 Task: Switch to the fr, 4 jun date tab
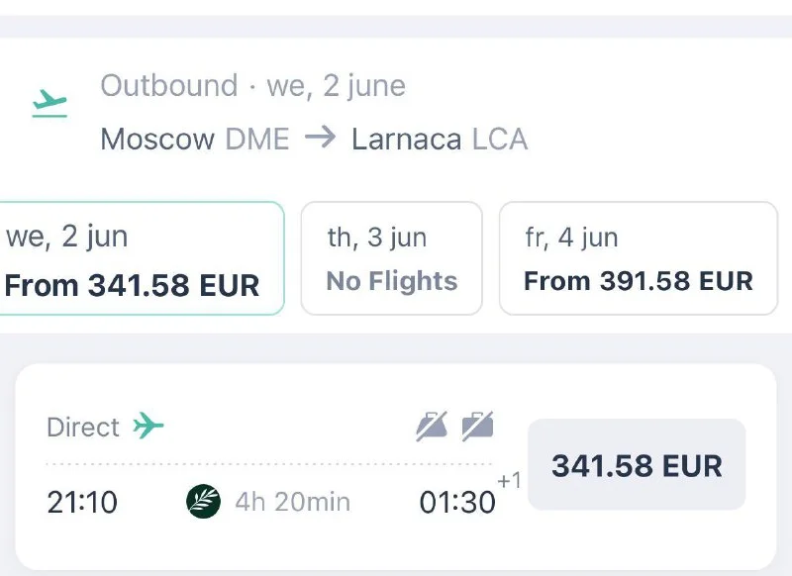tap(638, 259)
